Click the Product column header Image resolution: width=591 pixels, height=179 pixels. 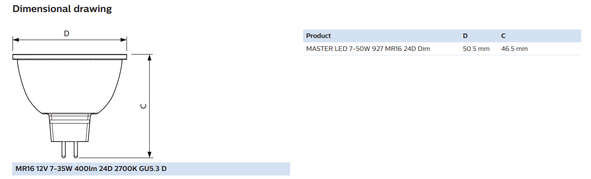[x=318, y=36]
